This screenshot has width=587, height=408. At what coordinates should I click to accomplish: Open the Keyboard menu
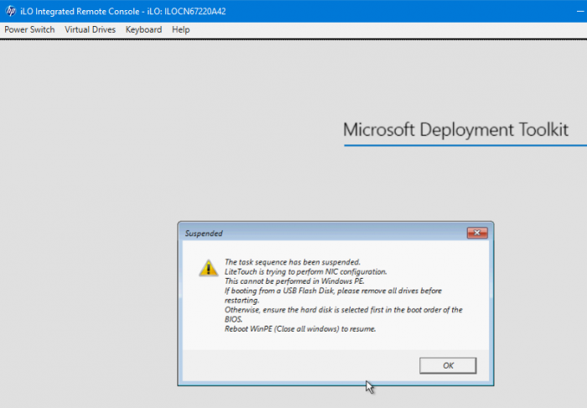(143, 29)
